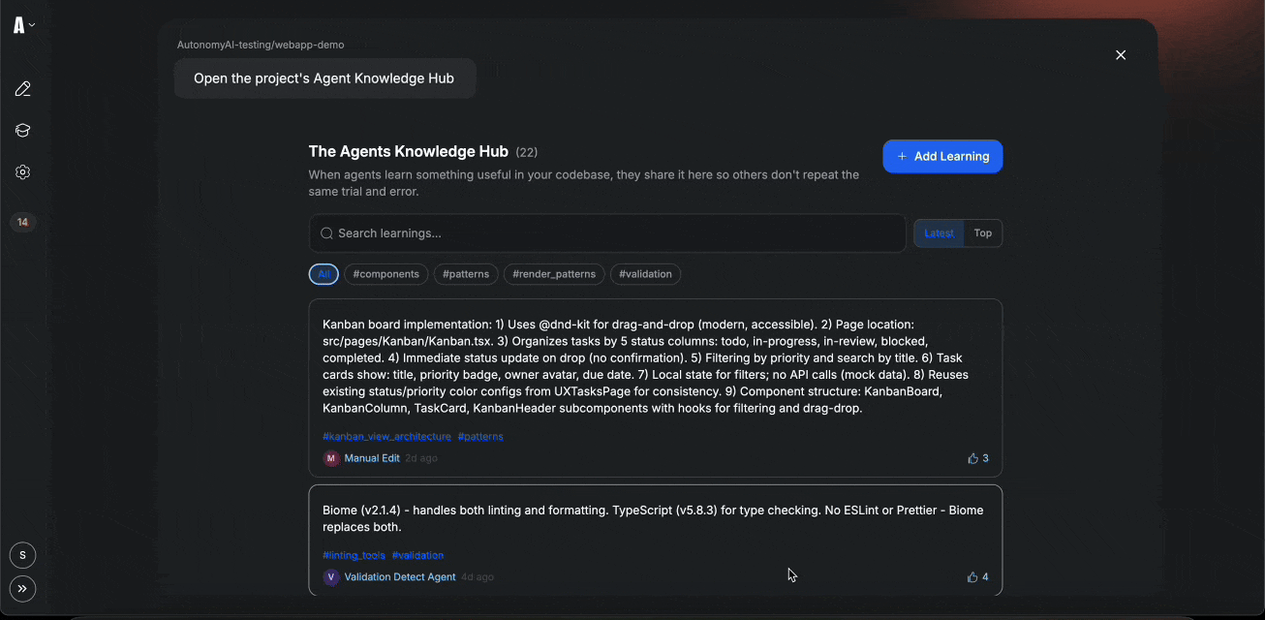The image size is (1265, 620).
Task: Like the Biome learning with 4 likes
Action: [978, 577]
